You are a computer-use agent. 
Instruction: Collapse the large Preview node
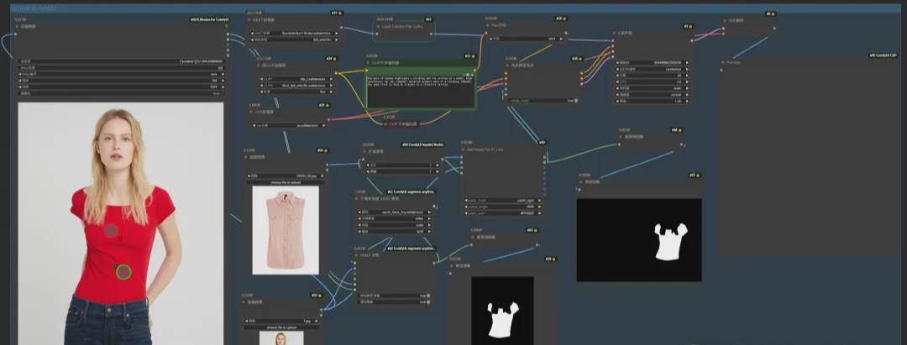pyautogui.click(x=724, y=62)
